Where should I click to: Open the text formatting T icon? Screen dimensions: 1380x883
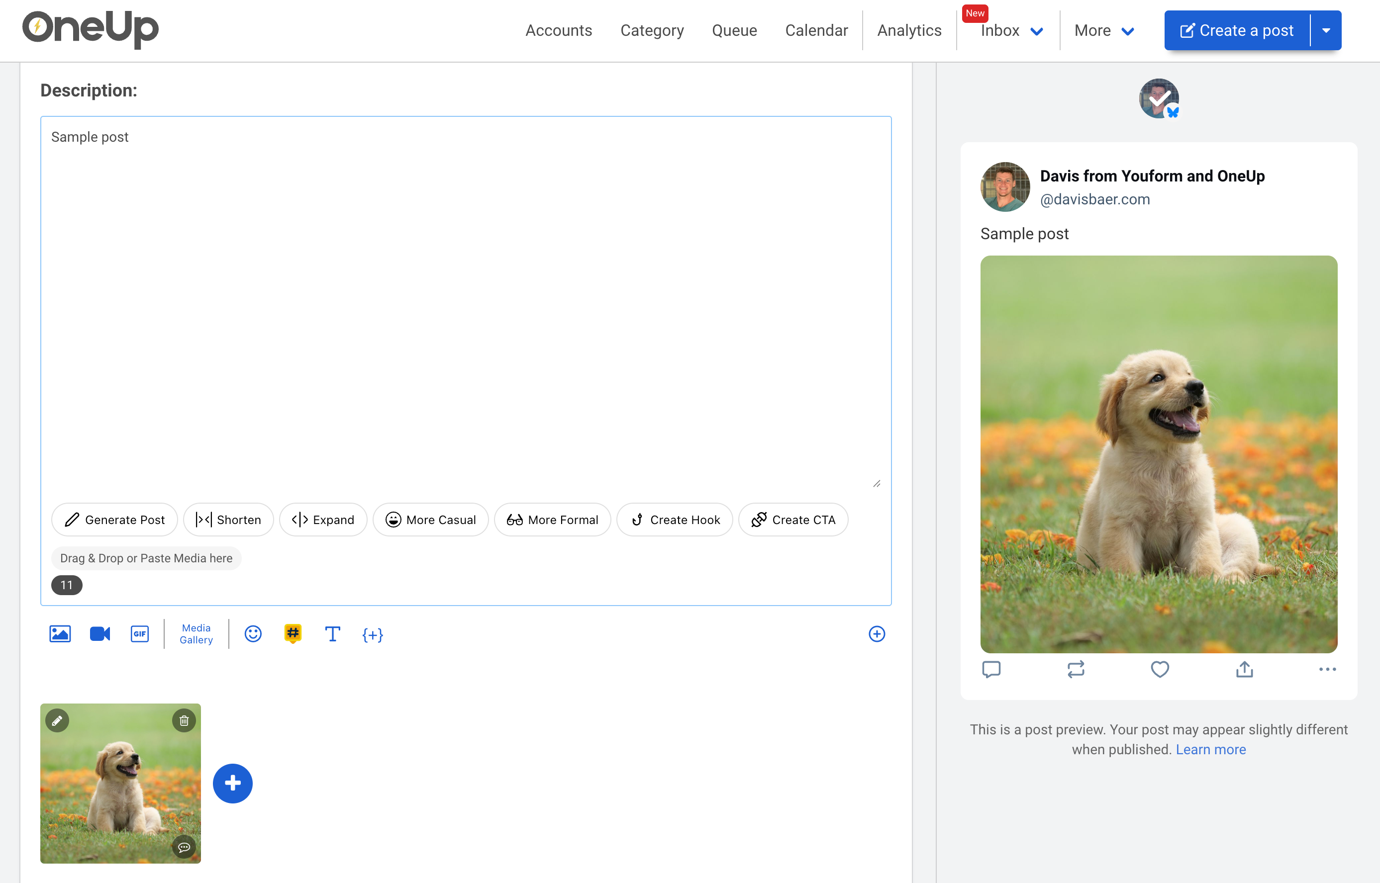(333, 633)
